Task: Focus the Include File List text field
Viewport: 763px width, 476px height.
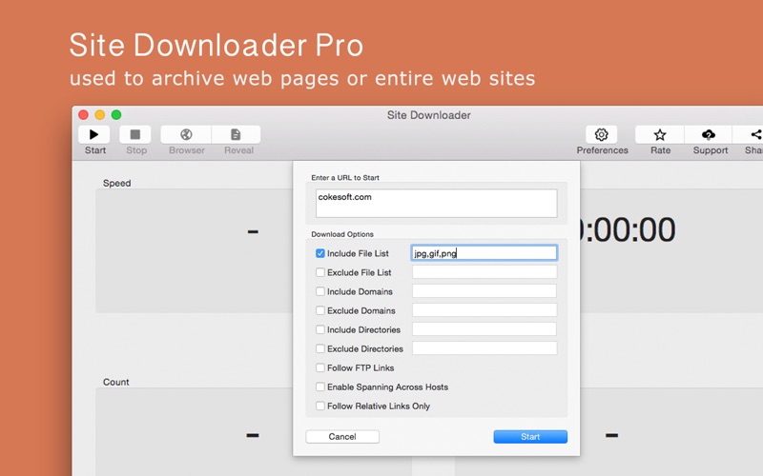Action: pyautogui.click(x=485, y=253)
